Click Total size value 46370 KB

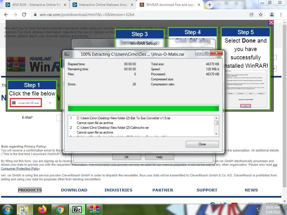click(212, 64)
